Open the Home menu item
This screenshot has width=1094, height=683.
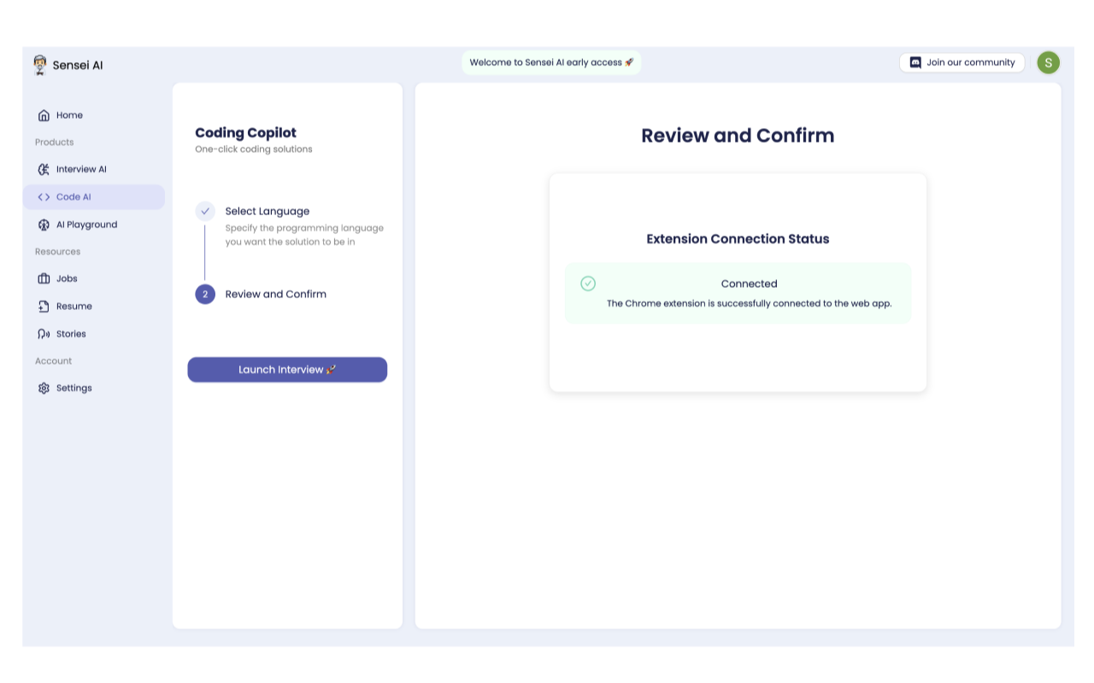click(69, 115)
